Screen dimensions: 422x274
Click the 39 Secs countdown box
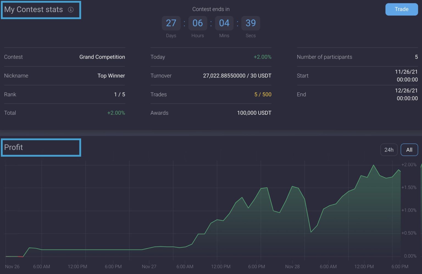[x=251, y=23]
